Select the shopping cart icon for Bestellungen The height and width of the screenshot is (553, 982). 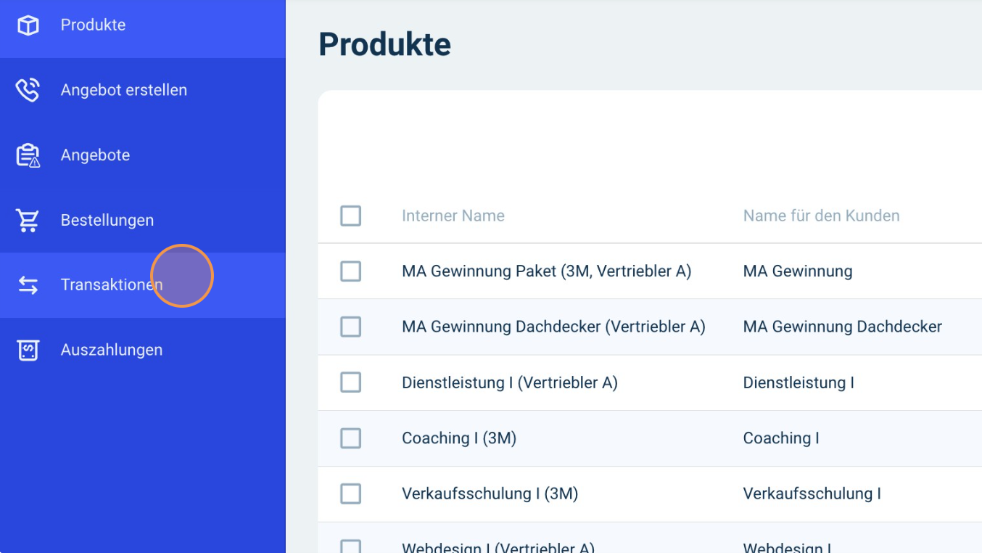[28, 220]
